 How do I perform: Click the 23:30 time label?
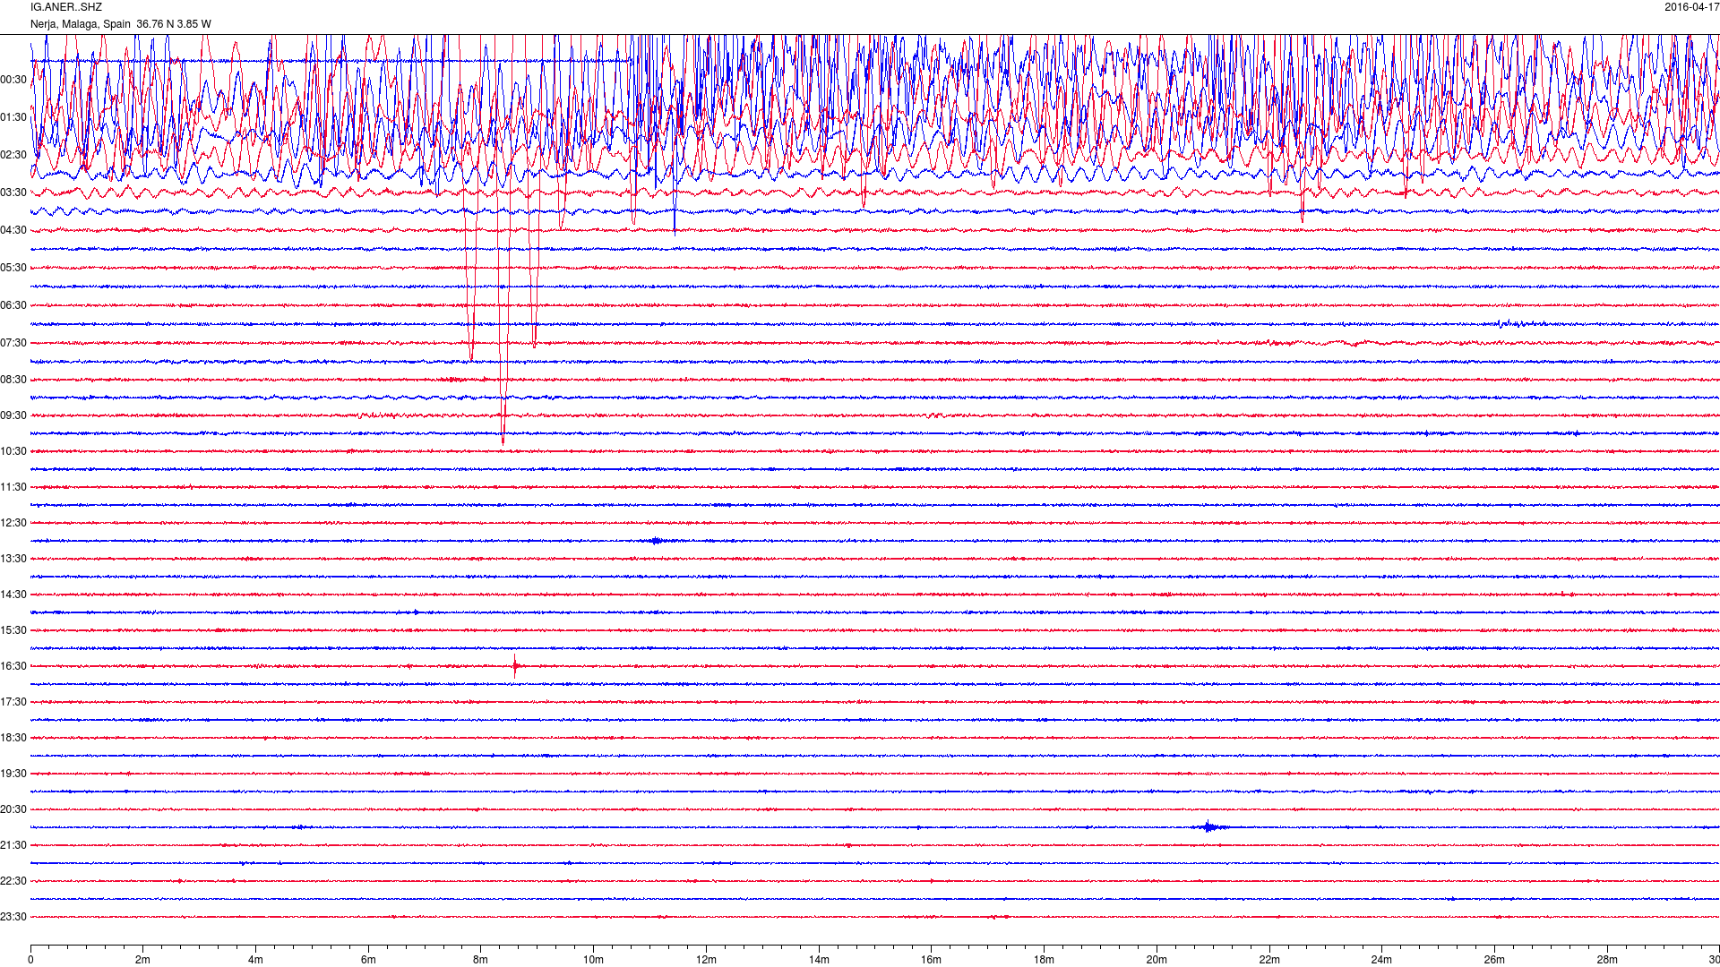[13, 917]
